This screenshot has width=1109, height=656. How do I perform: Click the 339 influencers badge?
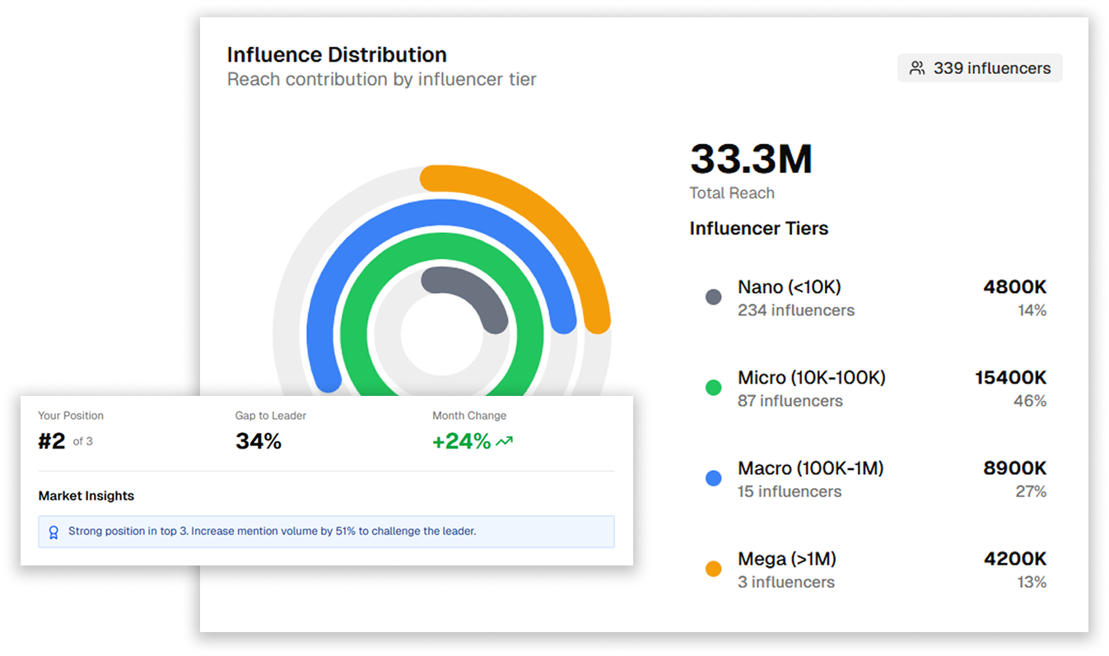[x=979, y=68]
